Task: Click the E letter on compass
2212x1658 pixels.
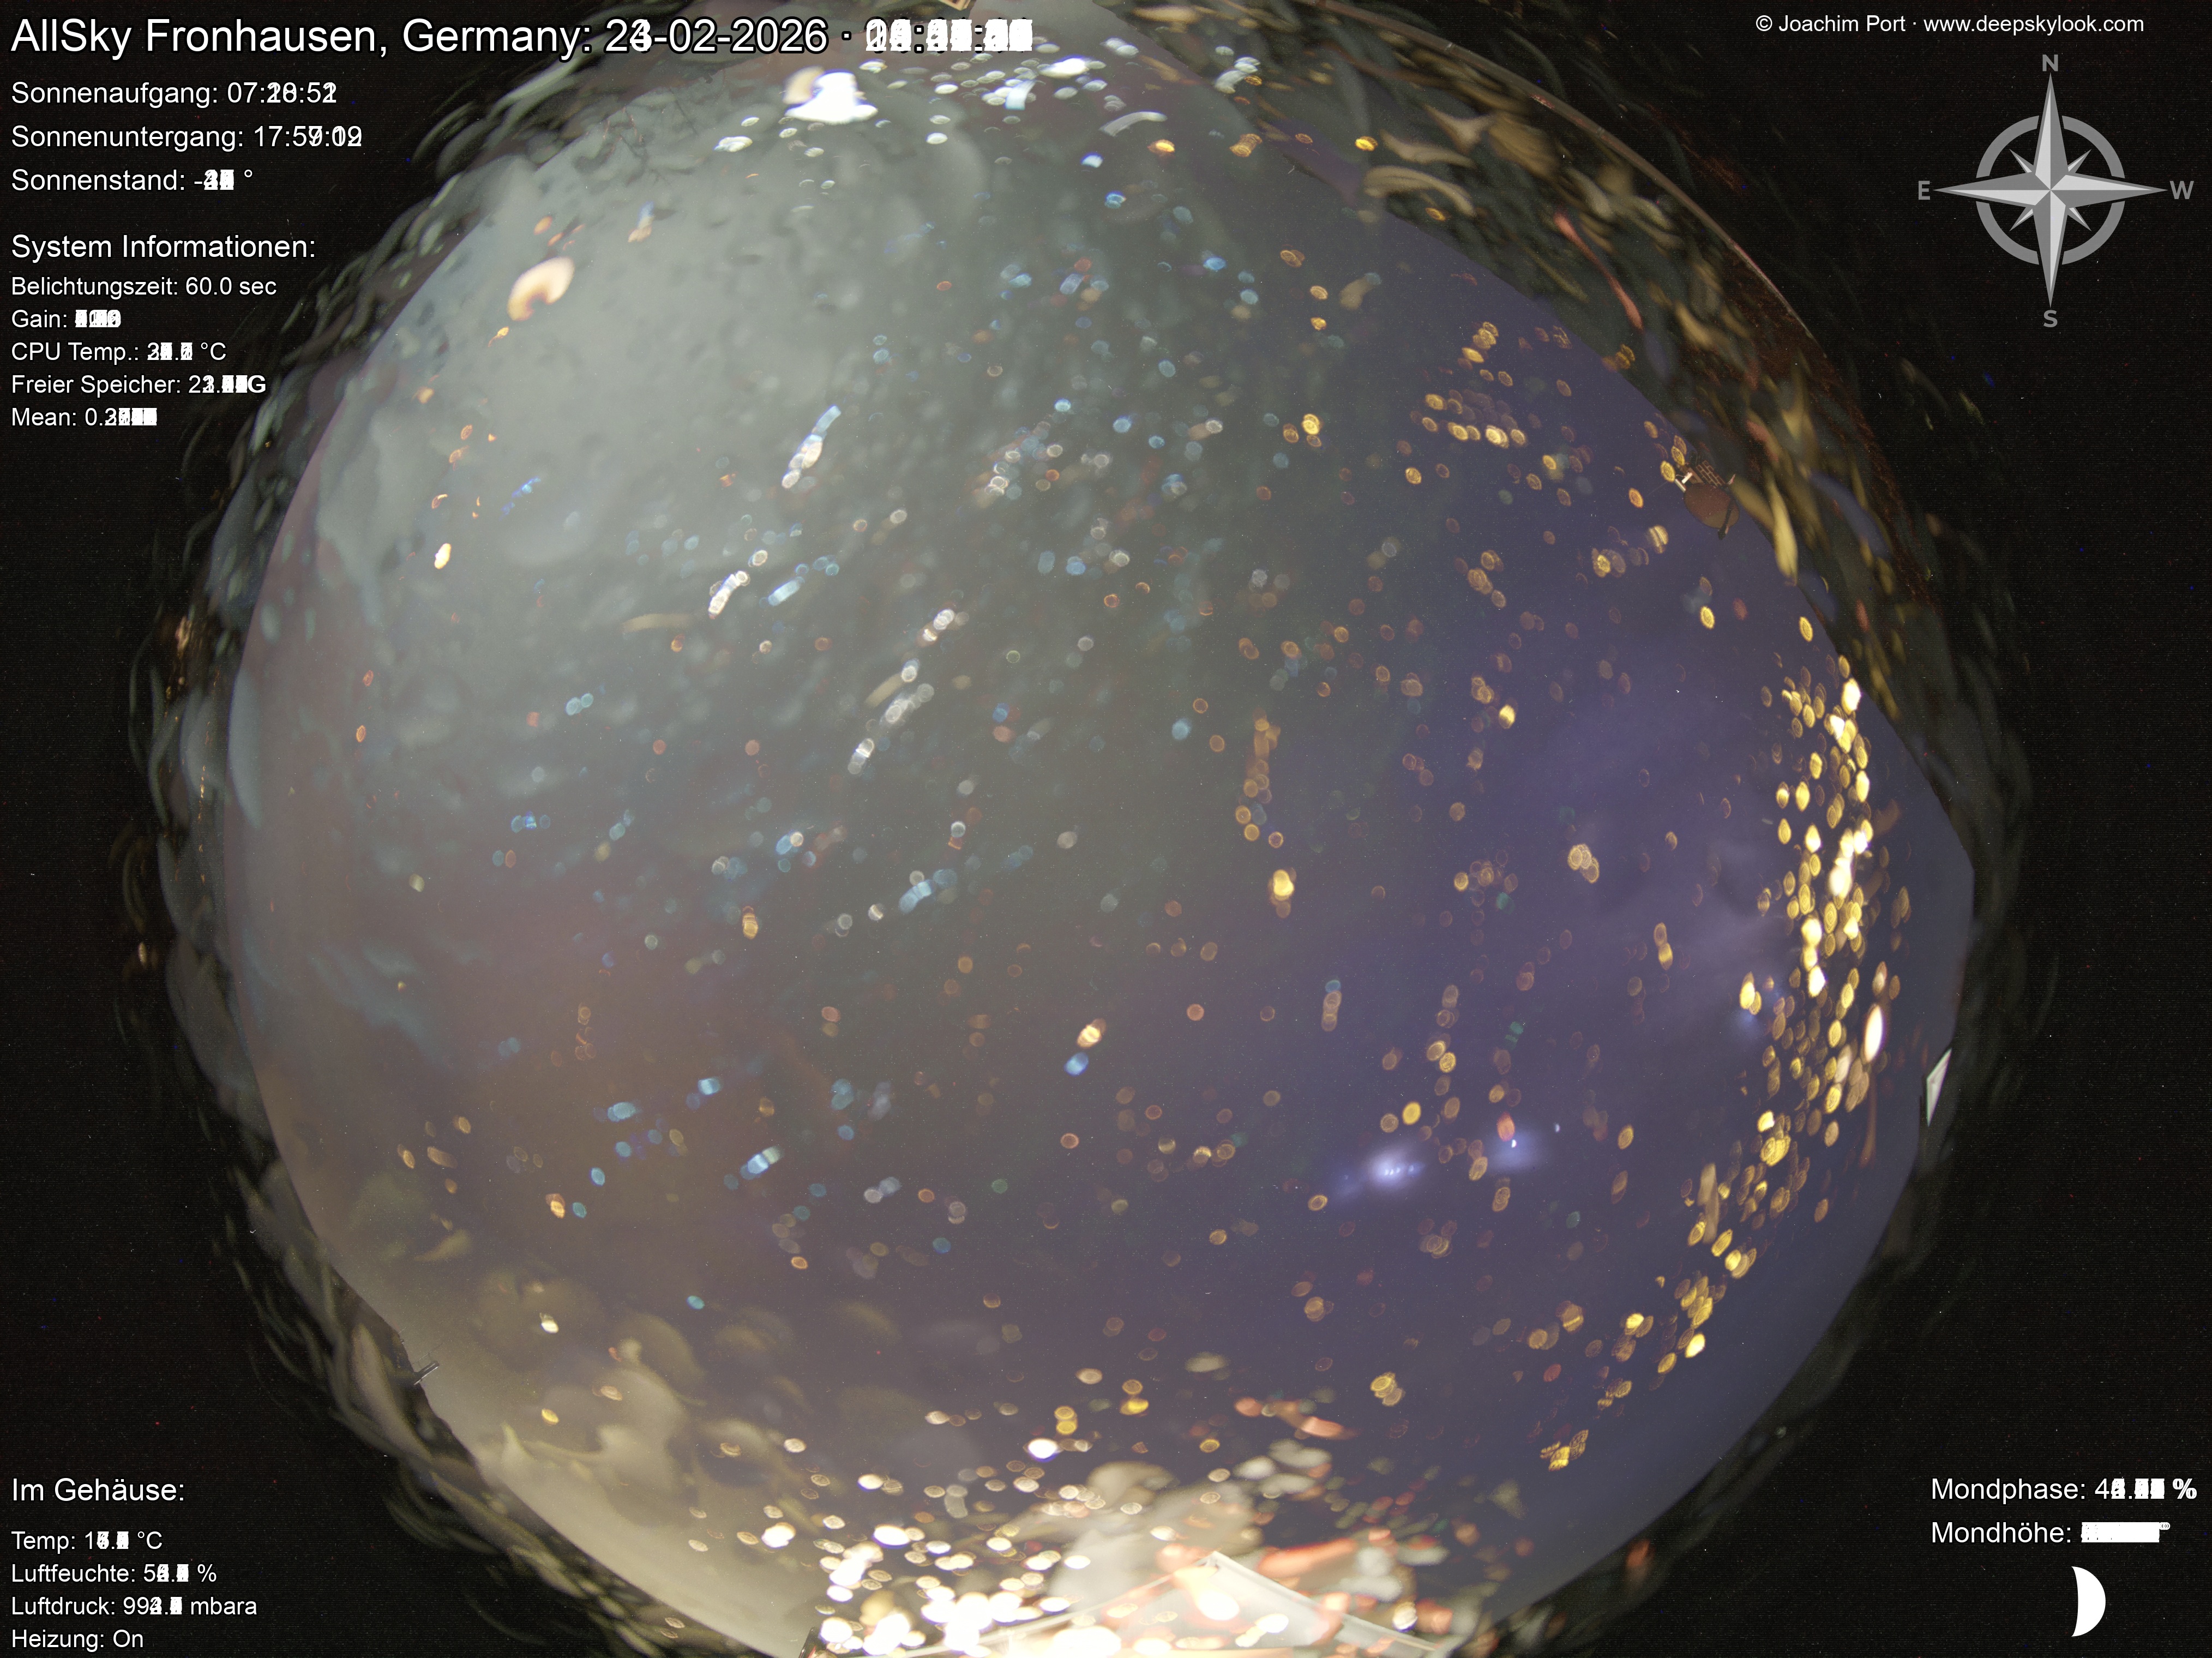Action: (x=1923, y=191)
